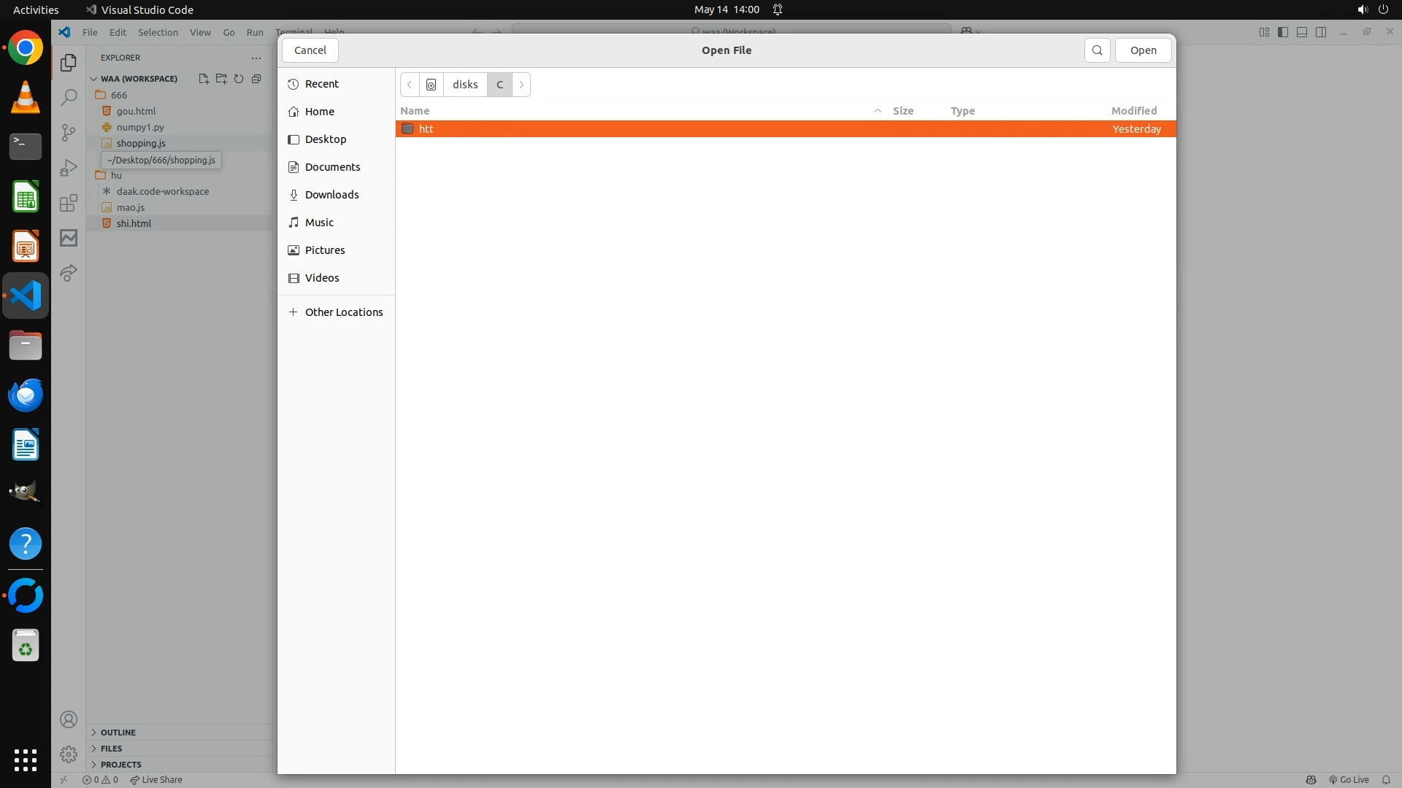Select Downloads in the sidebar

(x=332, y=195)
